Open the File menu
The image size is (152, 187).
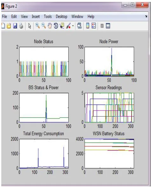[x=4, y=16]
